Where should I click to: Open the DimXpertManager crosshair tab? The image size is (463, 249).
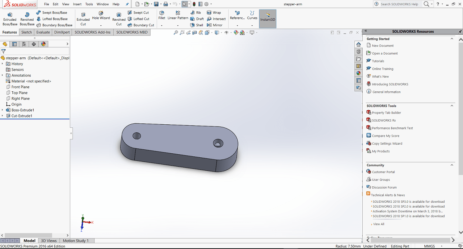34,44
